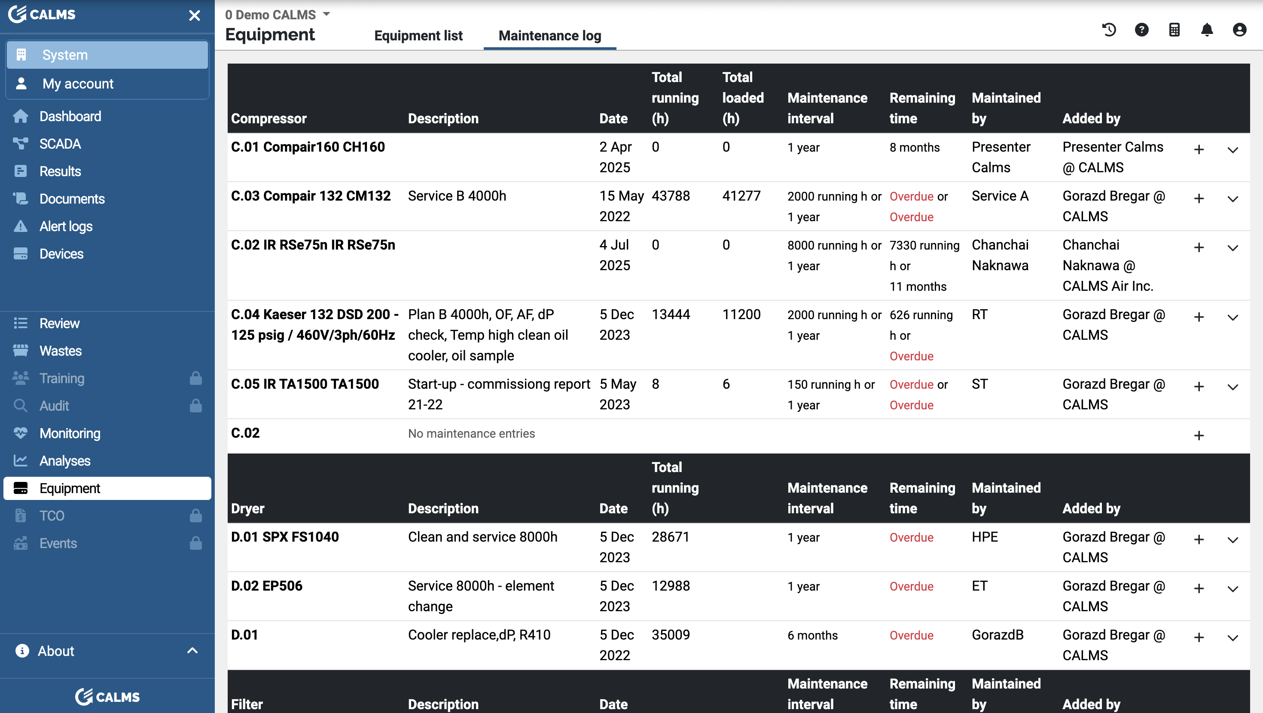Screen dimensions: 1263x713
Task: Click the Compressor table column header
Action: 268,119
